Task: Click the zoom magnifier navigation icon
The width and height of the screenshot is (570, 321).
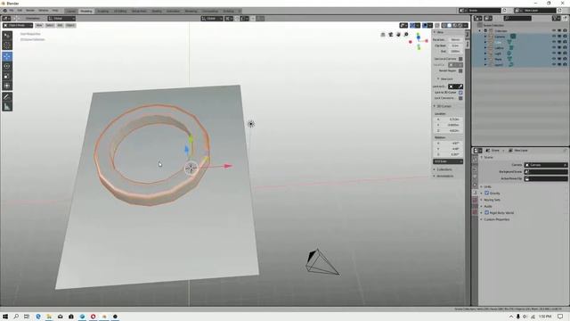Action: (406, 35)
